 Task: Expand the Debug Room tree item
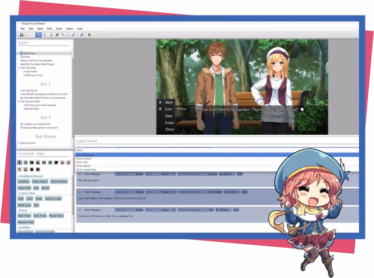[19, 143]
